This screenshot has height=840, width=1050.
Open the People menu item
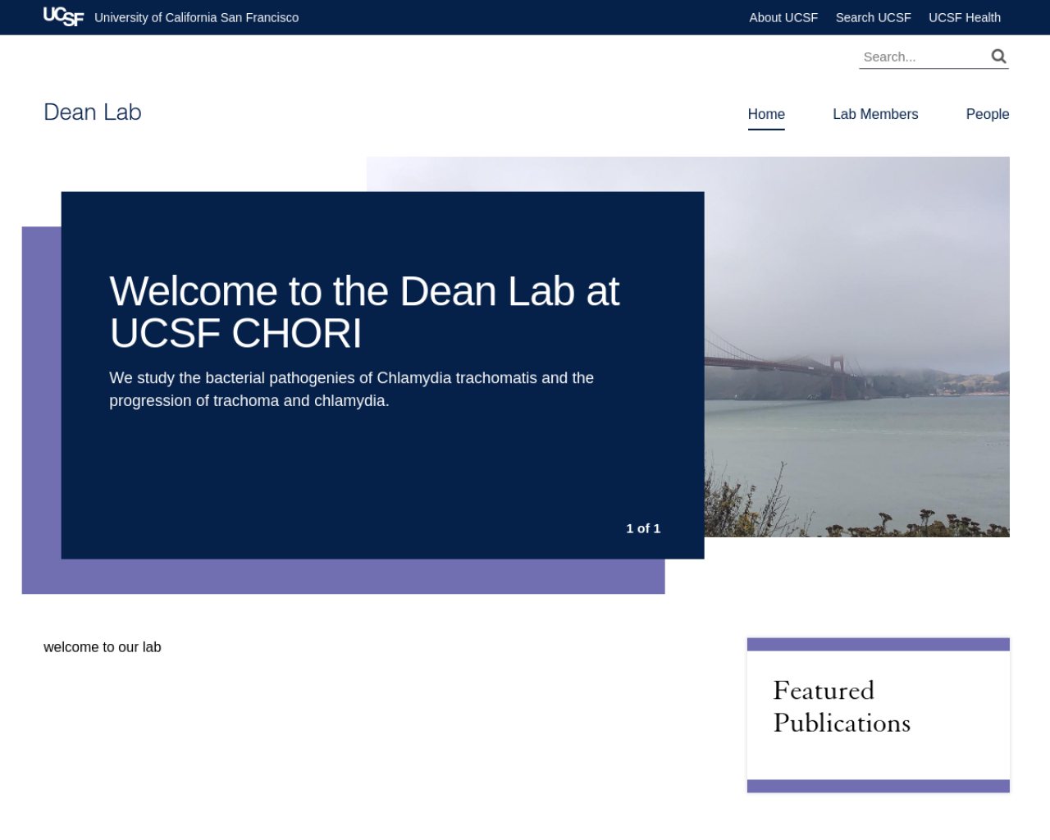click(987, 114)
